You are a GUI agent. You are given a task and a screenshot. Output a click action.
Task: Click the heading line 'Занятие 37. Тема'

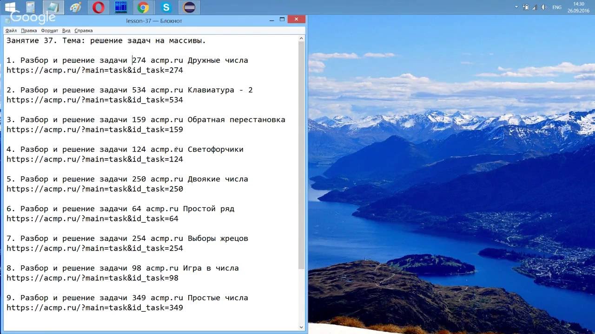tap(106, 41)
